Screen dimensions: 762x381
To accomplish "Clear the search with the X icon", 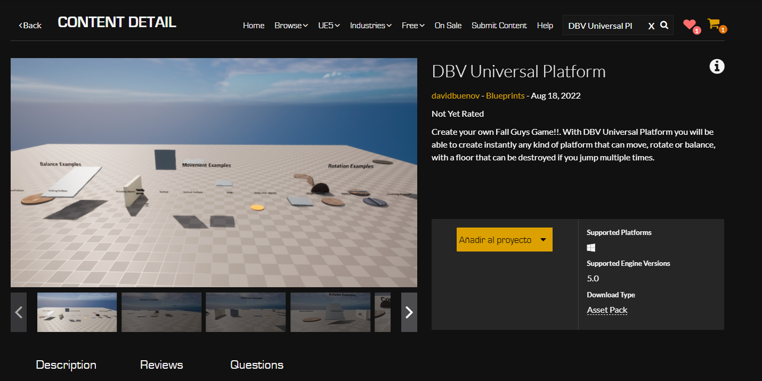I will 651,26.
